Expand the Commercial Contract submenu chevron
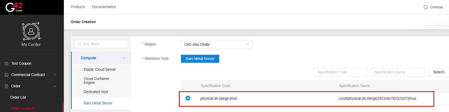Viewport: 449px width, 112px height. tap(55, 75)
